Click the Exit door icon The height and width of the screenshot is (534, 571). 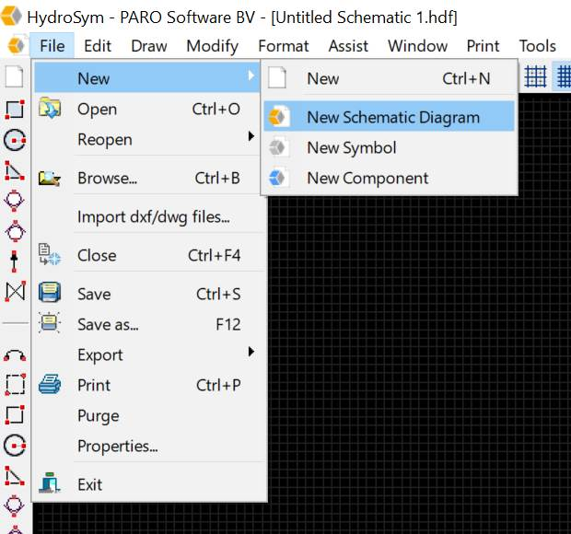click(50, 483)
